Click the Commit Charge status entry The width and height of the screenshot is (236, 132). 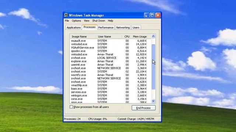coord(136,119)
